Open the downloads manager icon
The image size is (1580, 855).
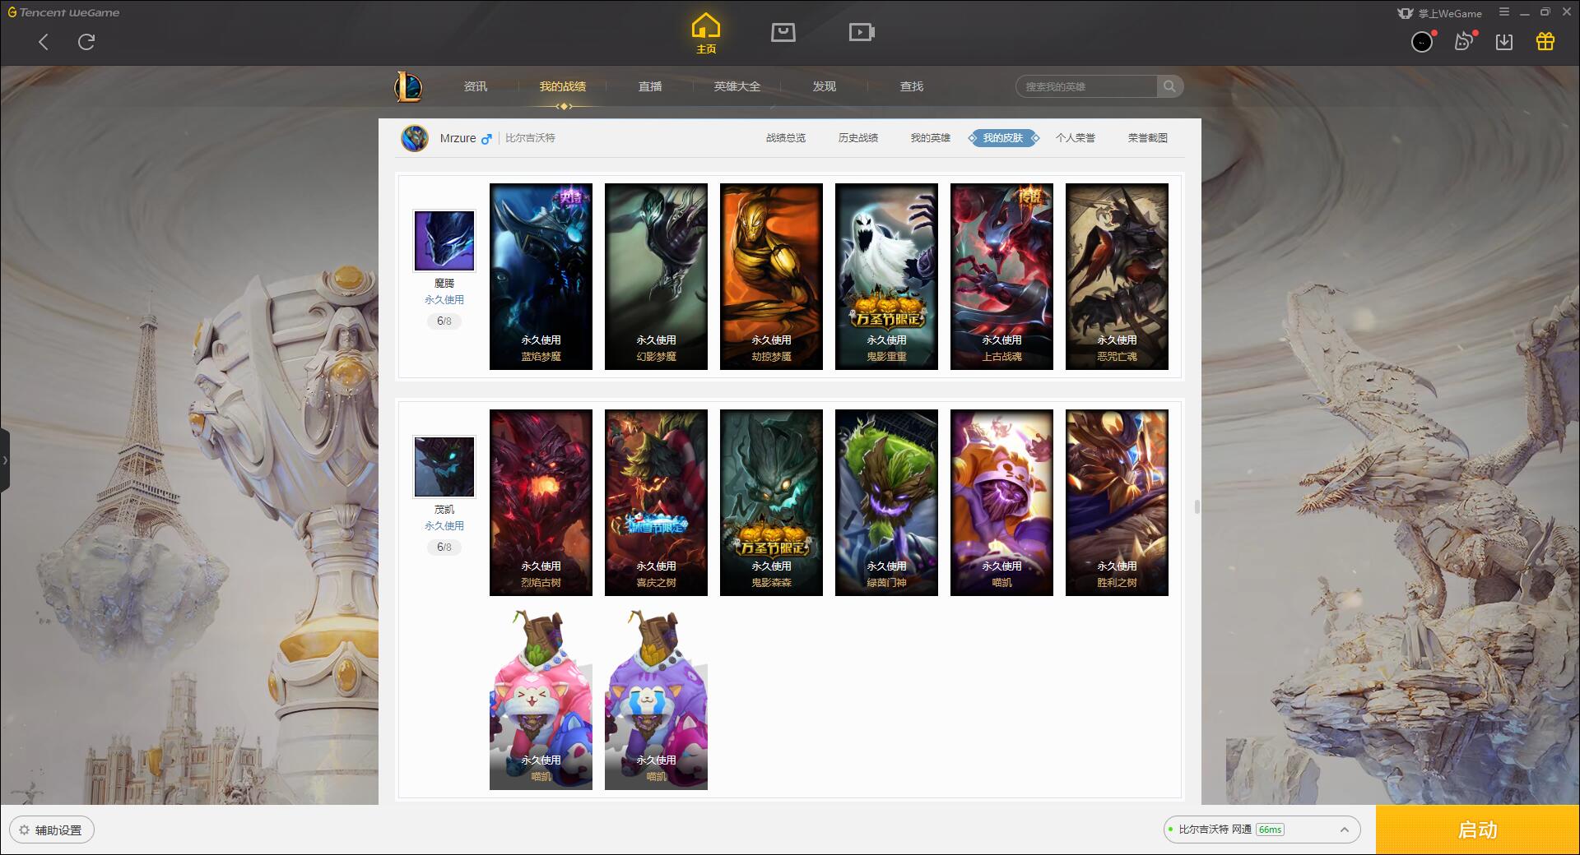point(1504,42)
